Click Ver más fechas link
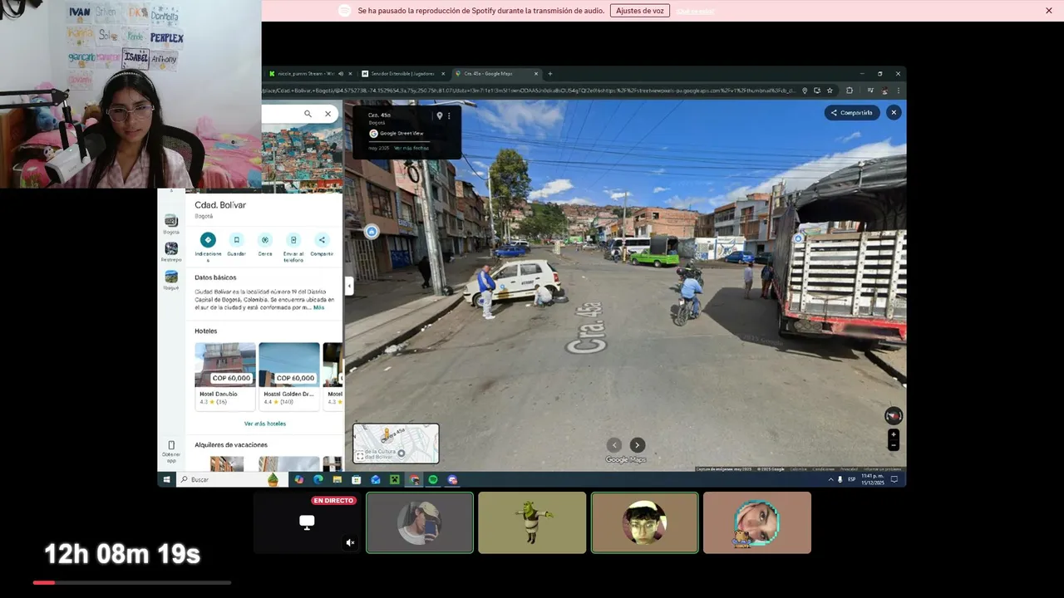The width and height of the screenshot is (1064, 598). (x=411, y=148)
